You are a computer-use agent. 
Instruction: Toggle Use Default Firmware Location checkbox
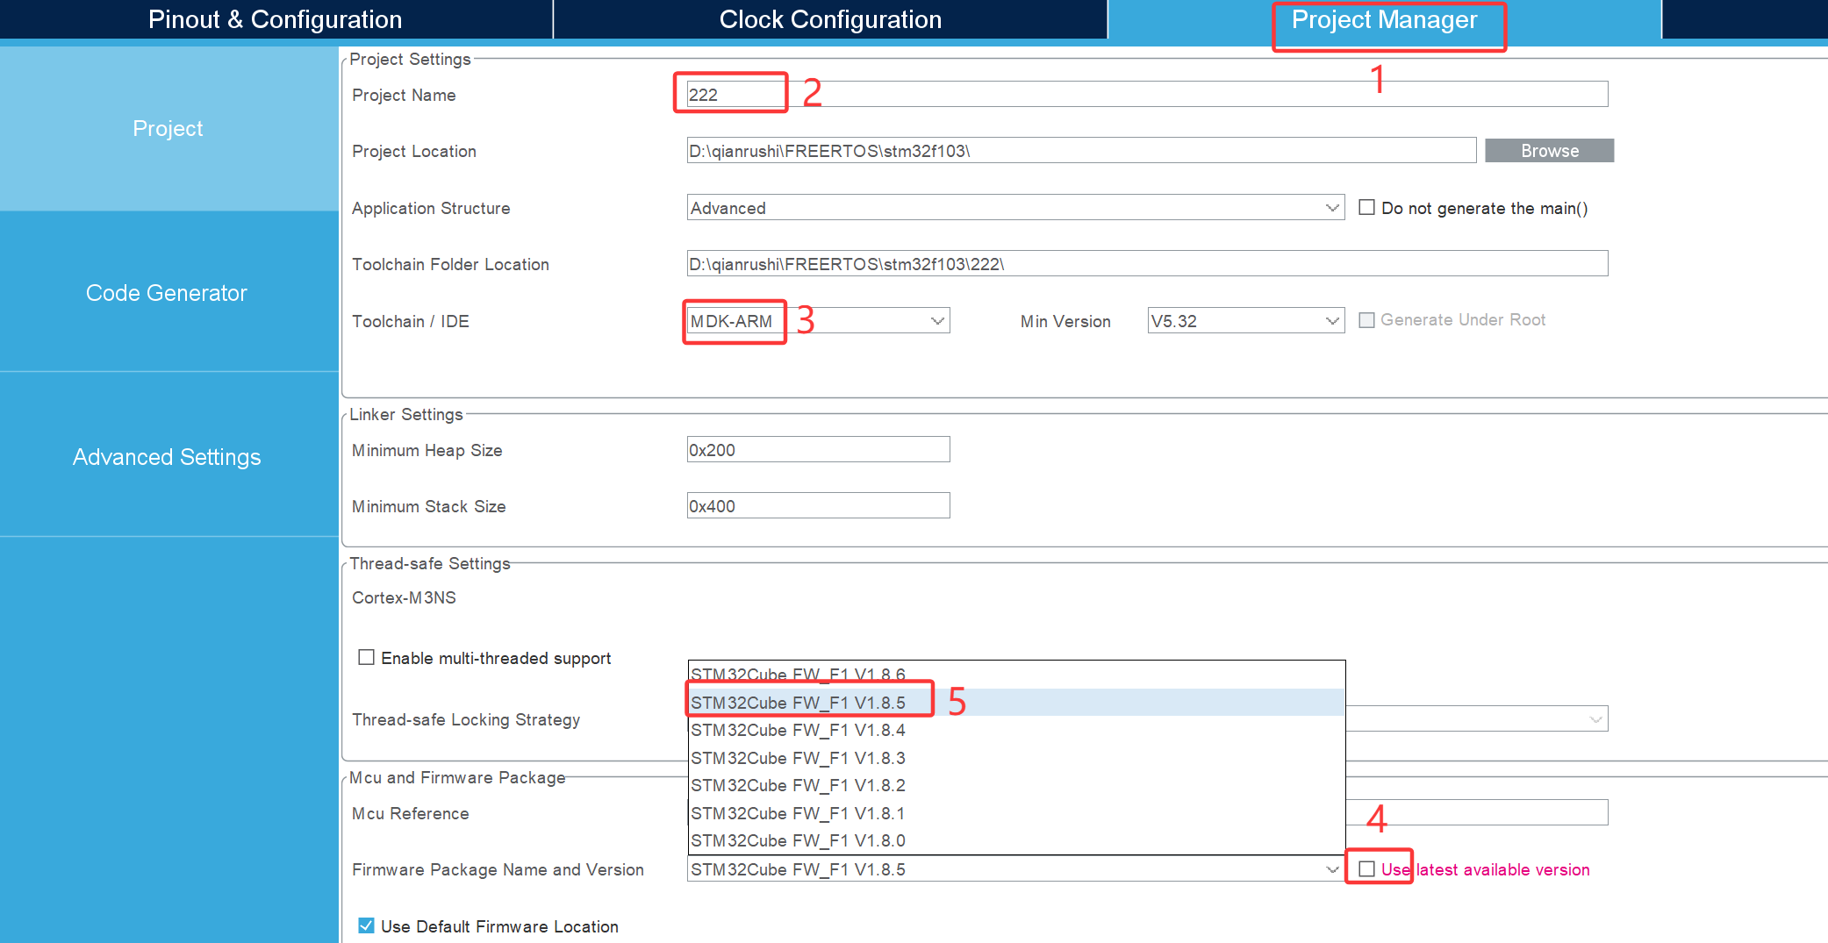(x=366, y=925)
